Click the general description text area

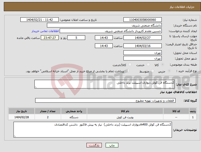click(105, 84)
